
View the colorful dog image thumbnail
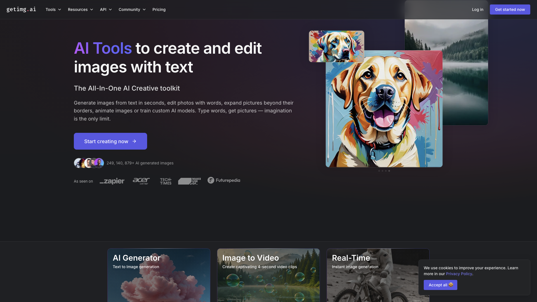point(336,46)
